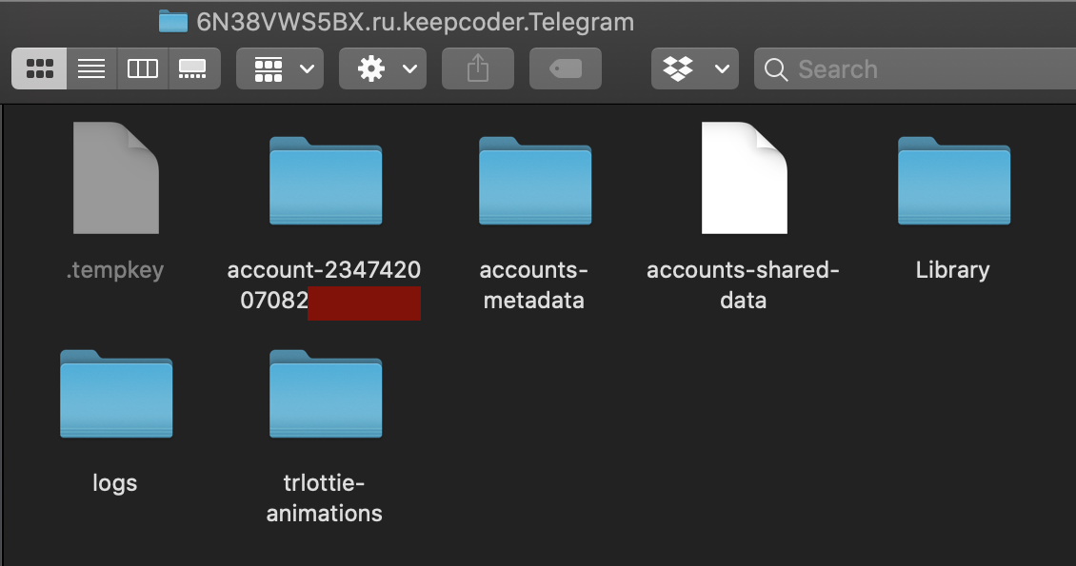
Task: Switch to column view mode
Action: point(143,68)
